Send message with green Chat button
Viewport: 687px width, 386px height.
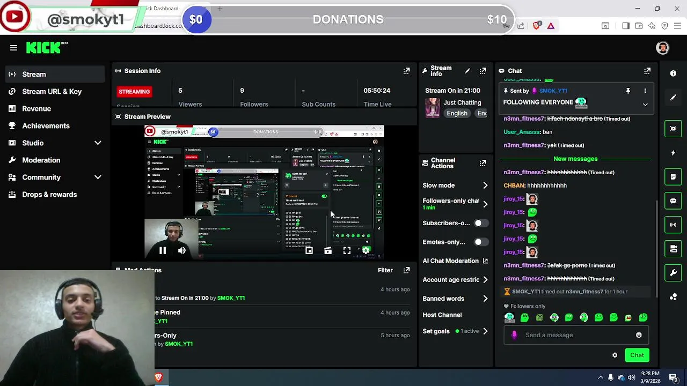pos(637,355)
